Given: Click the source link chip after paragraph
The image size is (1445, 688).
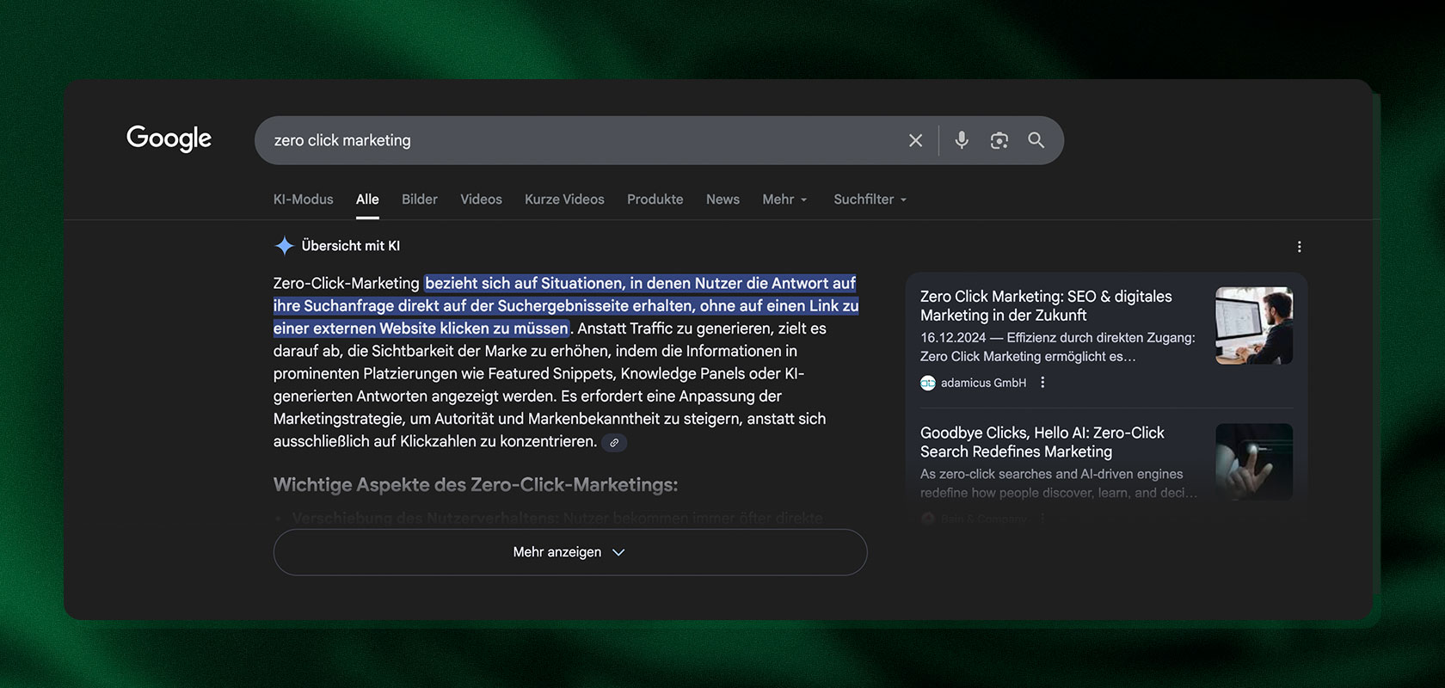Looking at the screenshot, I should (614, 443).
